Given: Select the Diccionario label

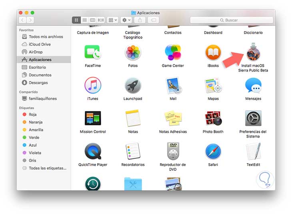Looking at the screenshot, I should (253, 32).
